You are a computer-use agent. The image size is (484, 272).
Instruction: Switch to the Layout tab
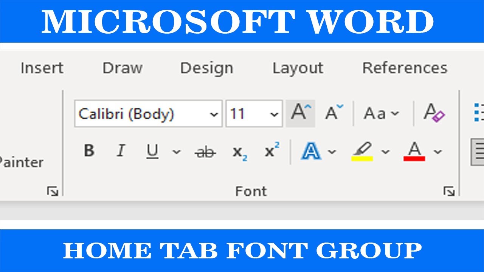[x=298, y=68]
